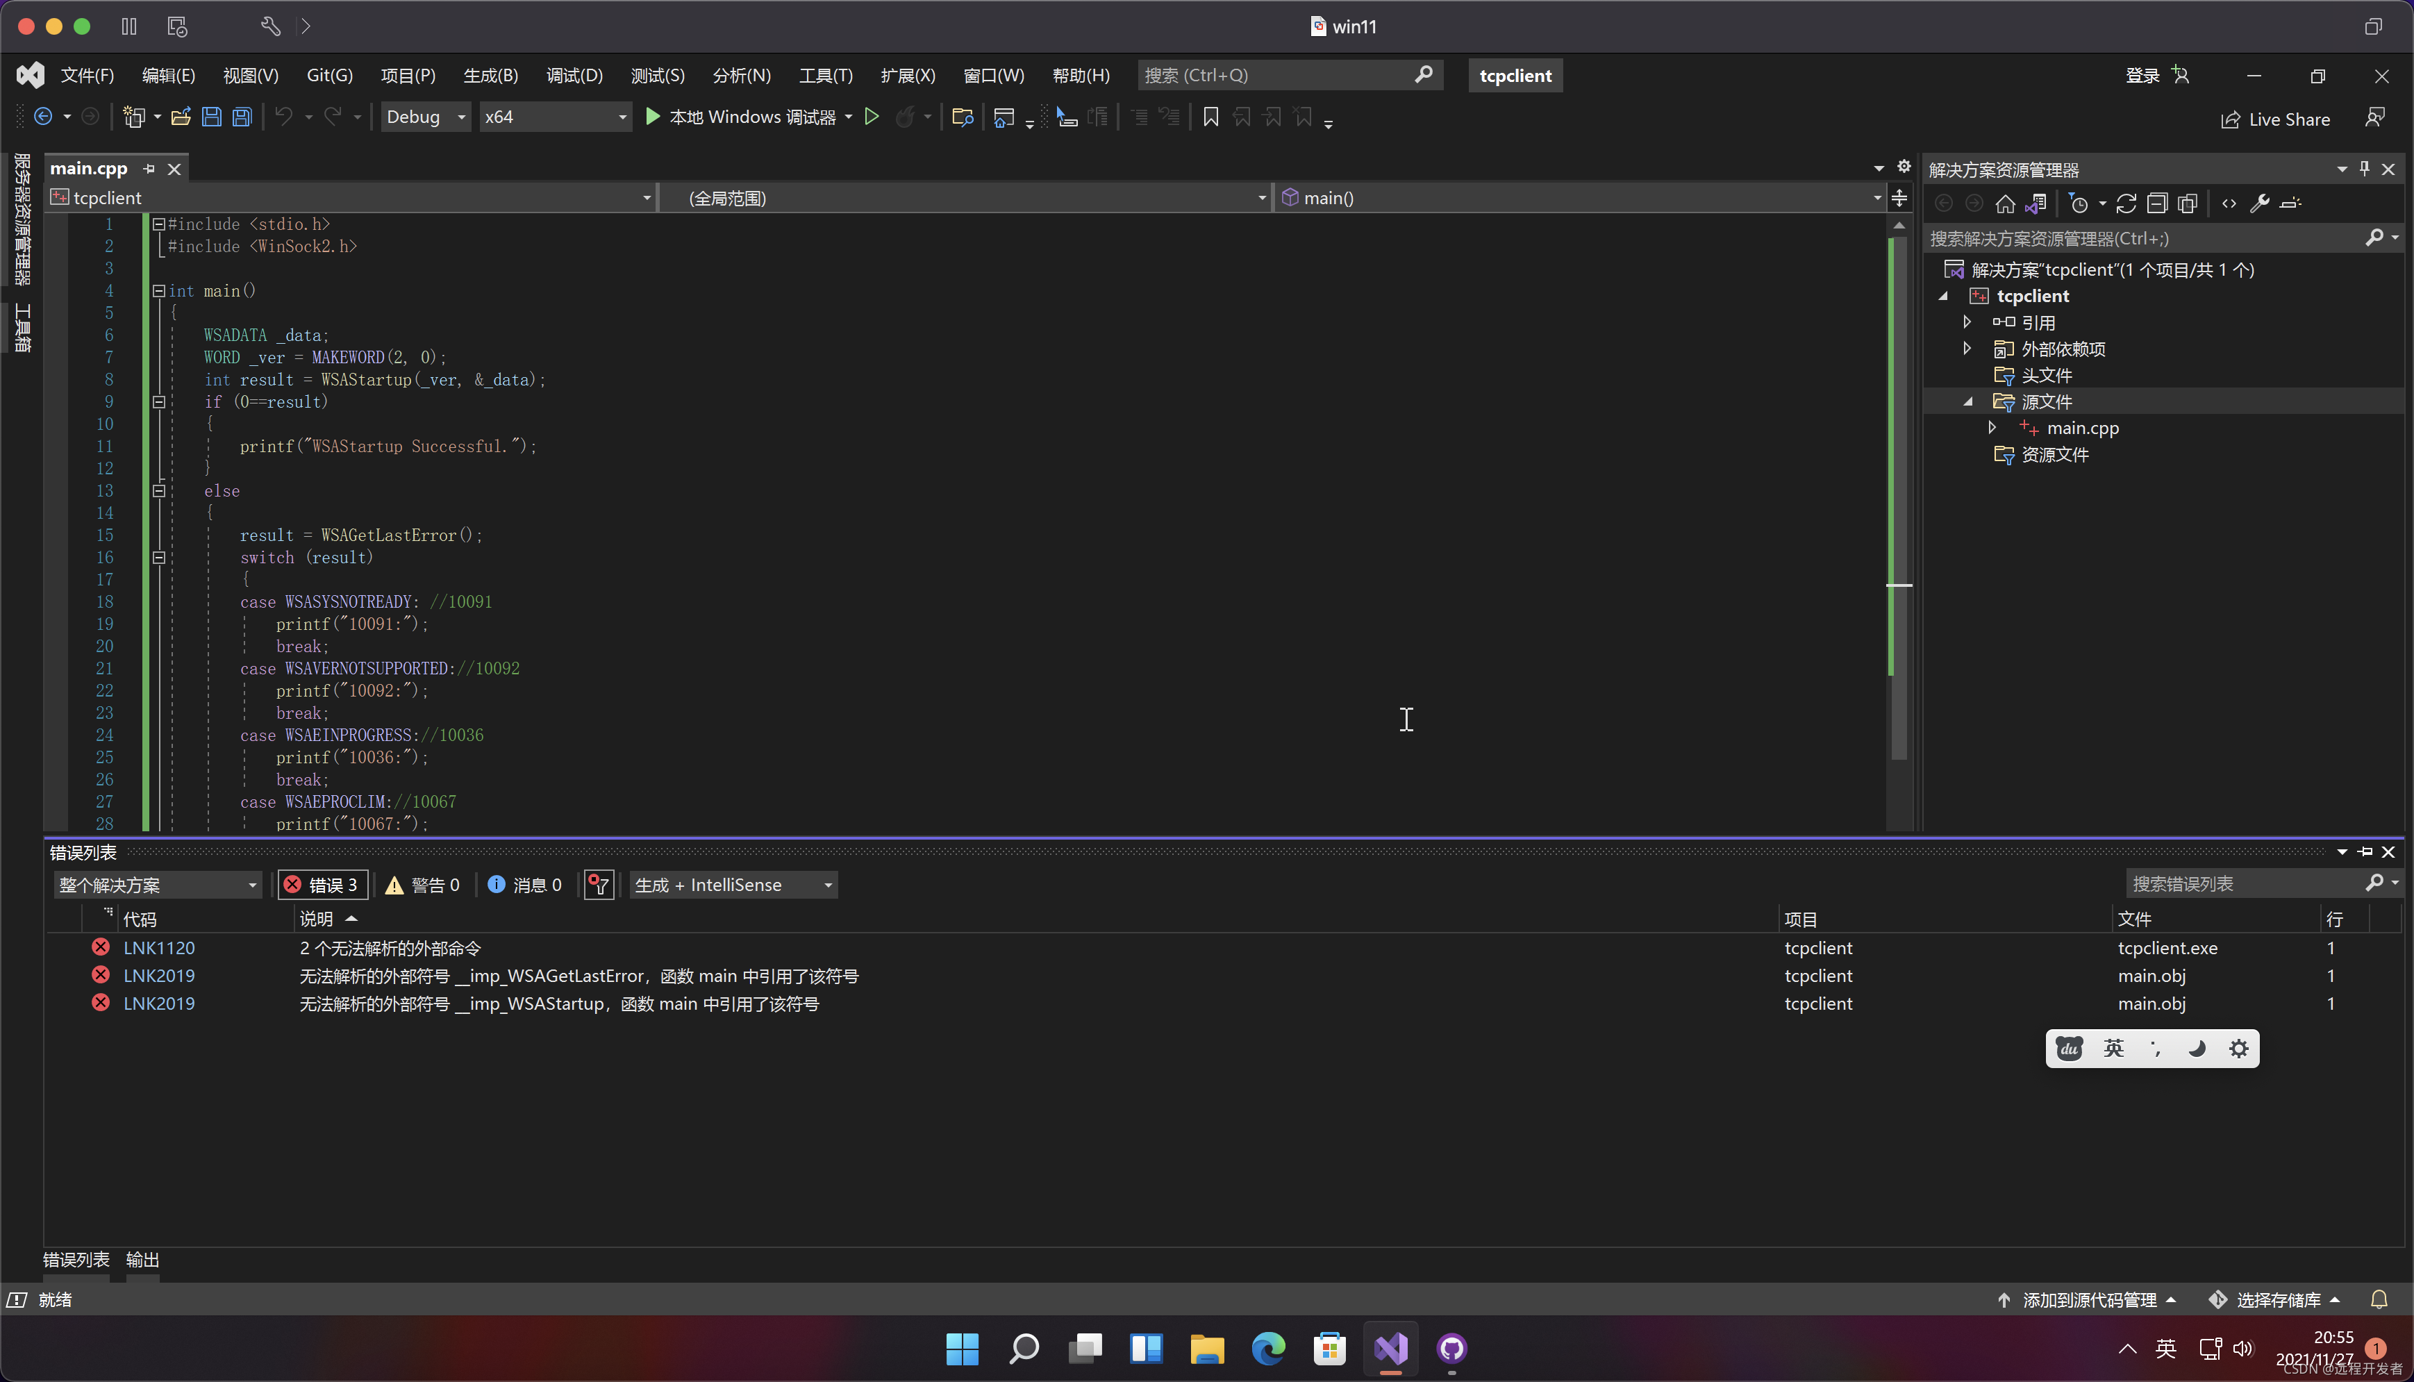Click the Save All toolbar icon
Screen dimensions: 2414x1382
[x=242, y=117]
